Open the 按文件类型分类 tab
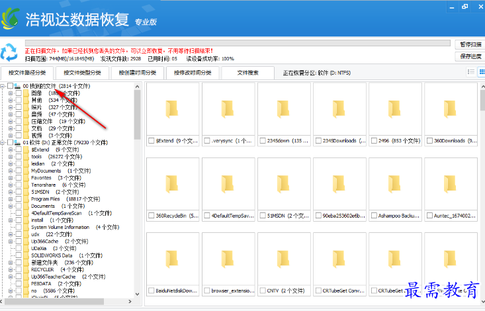 pyautogui.click(x=82, y=73)
